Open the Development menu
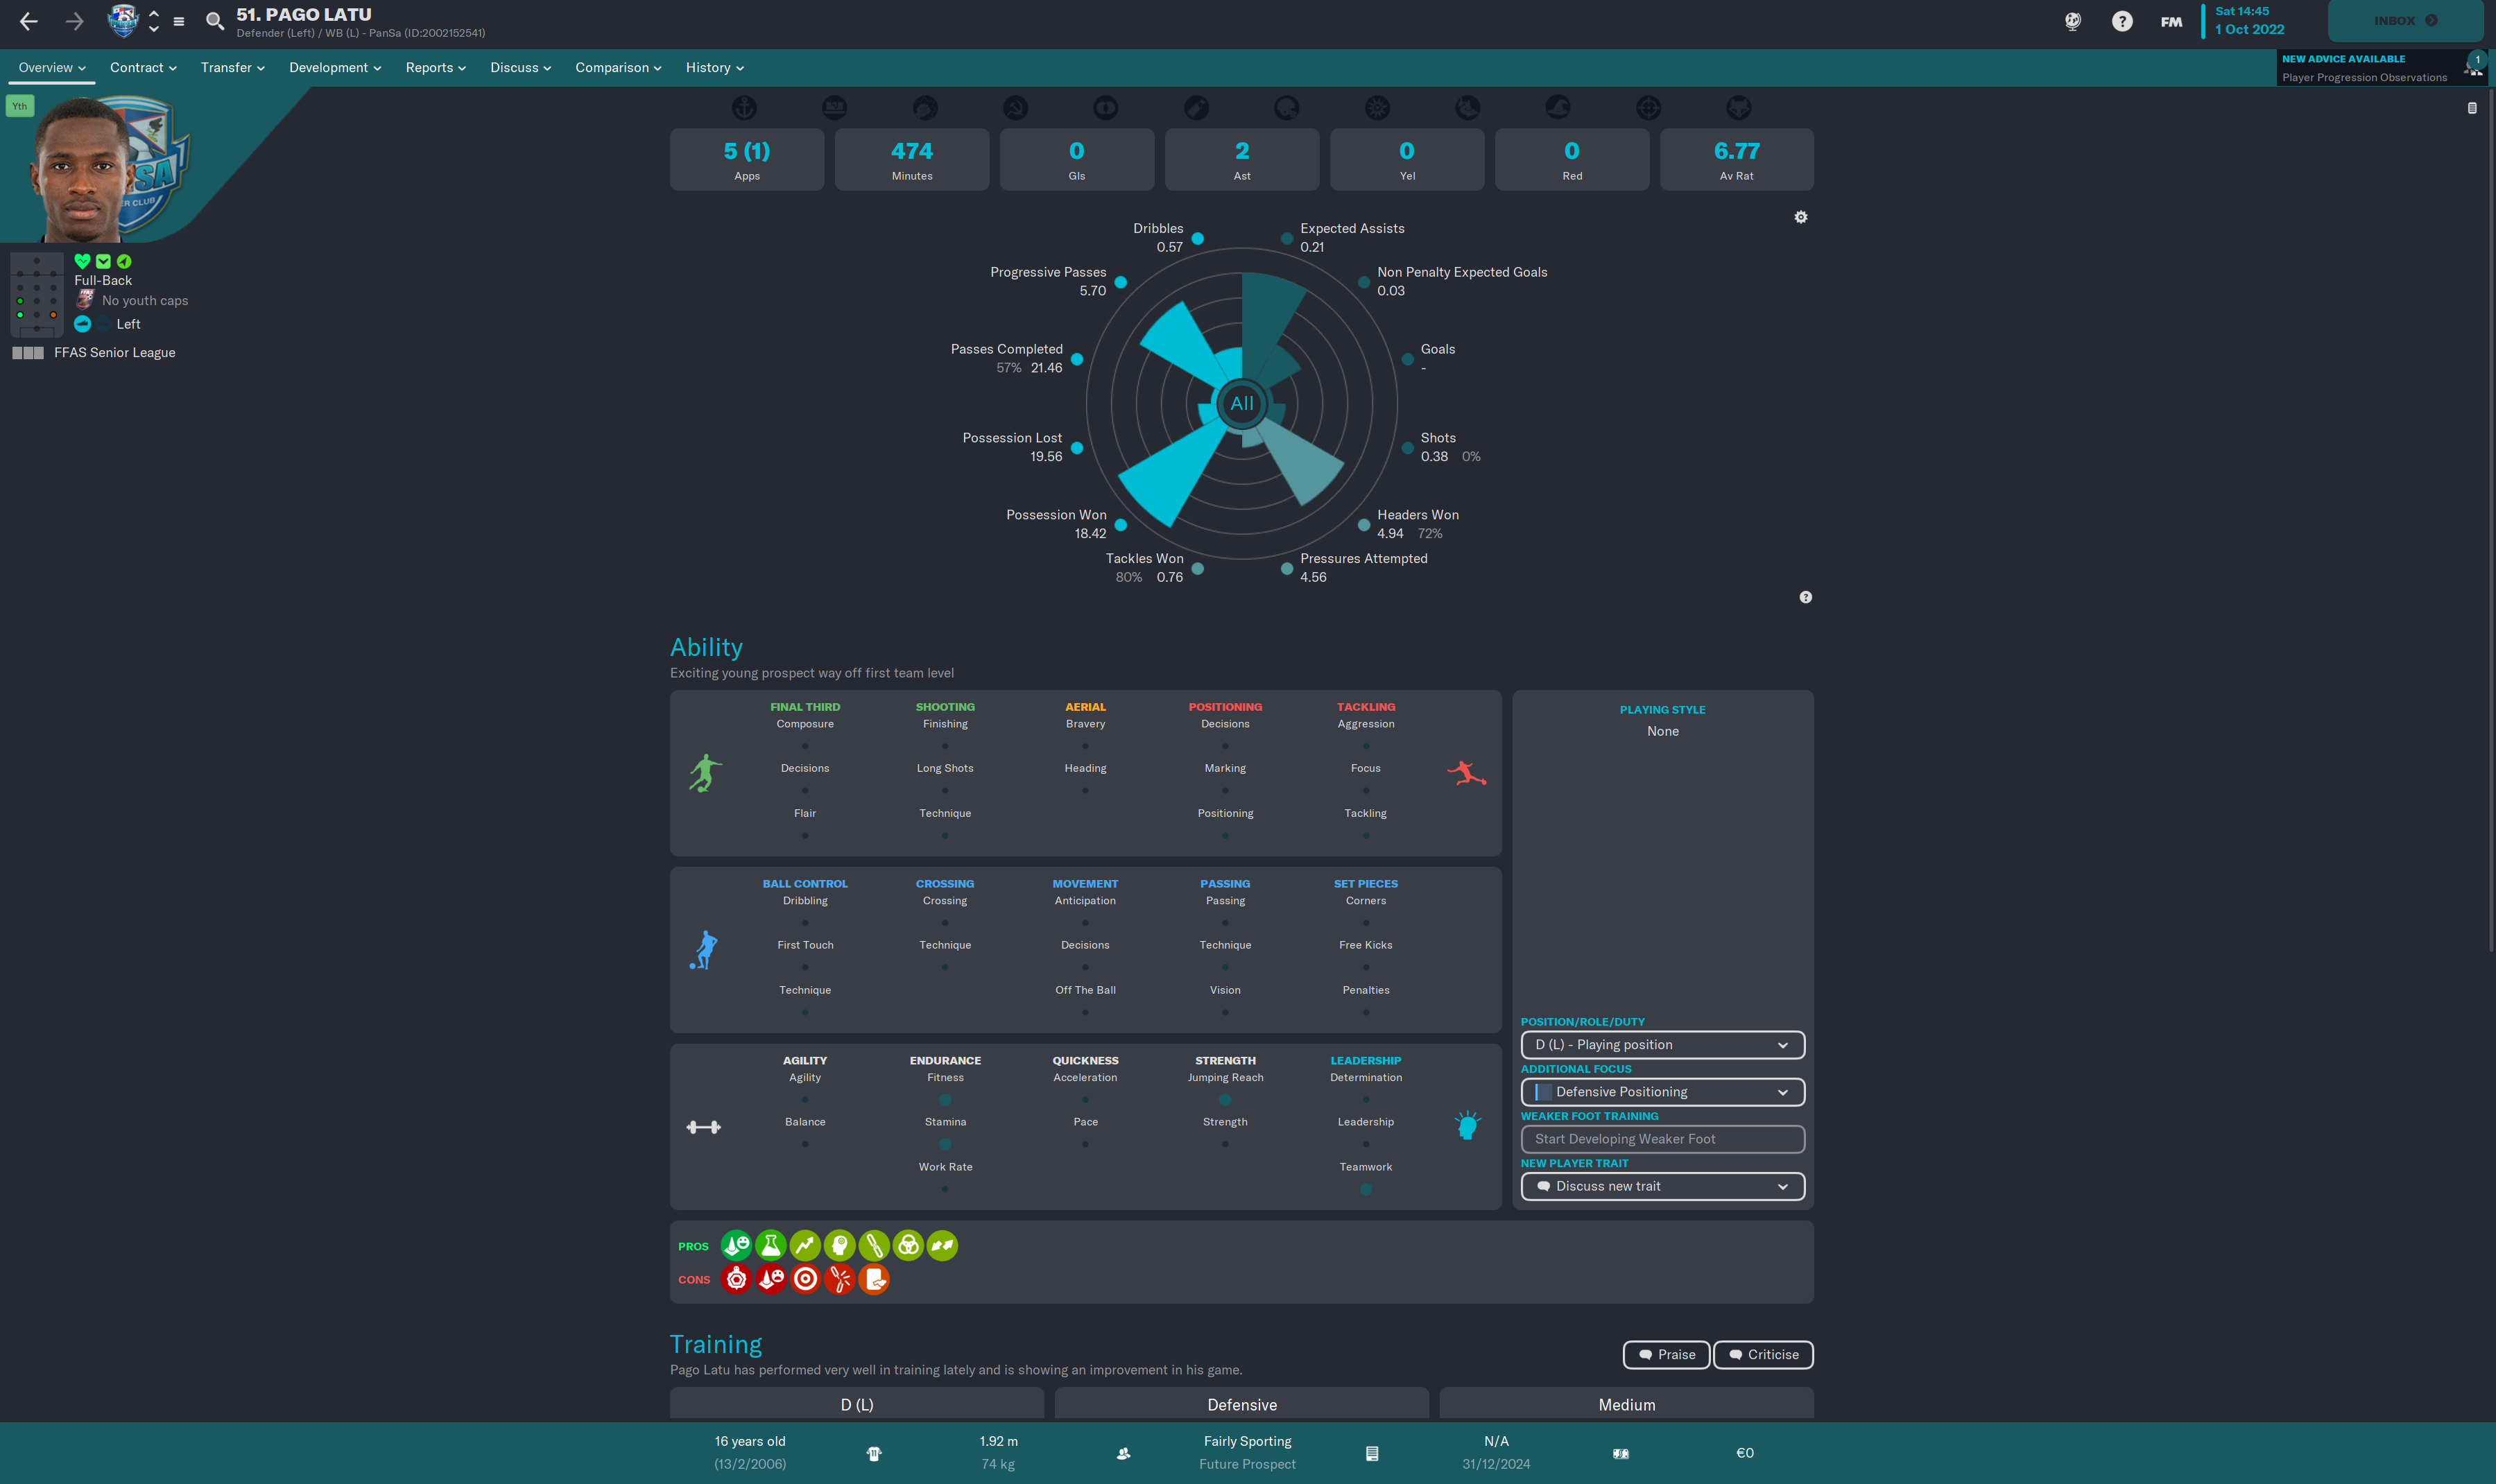 [x=335, y=68]
